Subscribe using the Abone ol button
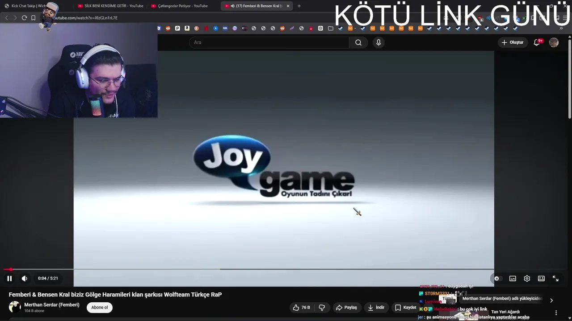 pos(100,308)
